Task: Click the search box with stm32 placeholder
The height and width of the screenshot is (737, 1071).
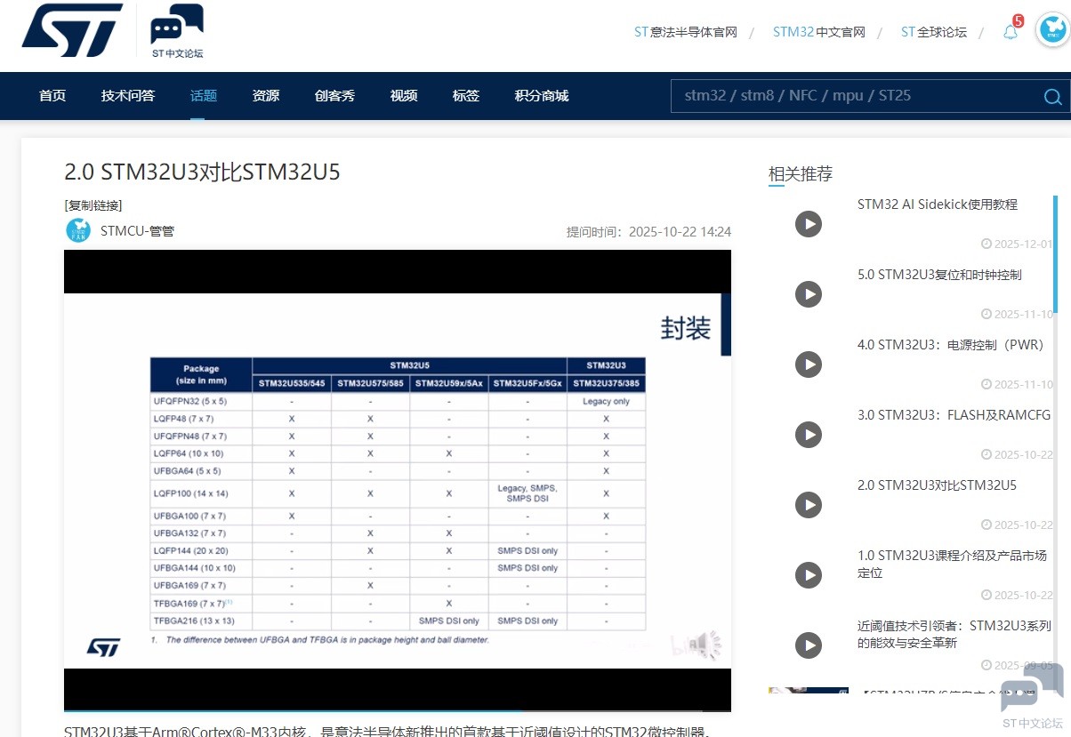Action: [854, 96]
